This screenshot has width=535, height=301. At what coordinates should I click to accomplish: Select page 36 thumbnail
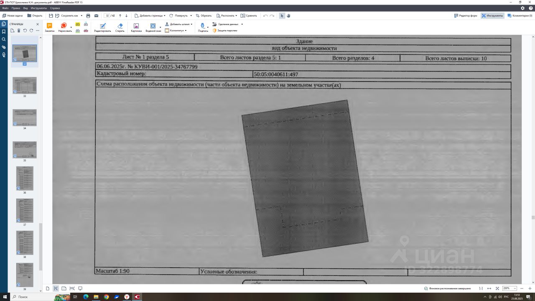(x=25, y=178)
